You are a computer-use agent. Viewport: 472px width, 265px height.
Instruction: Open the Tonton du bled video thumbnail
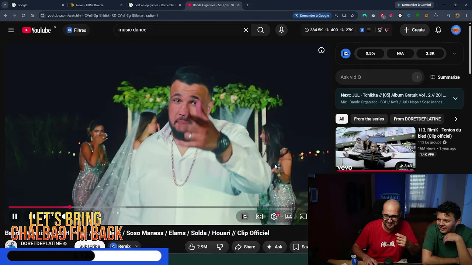tap(375, 149)
